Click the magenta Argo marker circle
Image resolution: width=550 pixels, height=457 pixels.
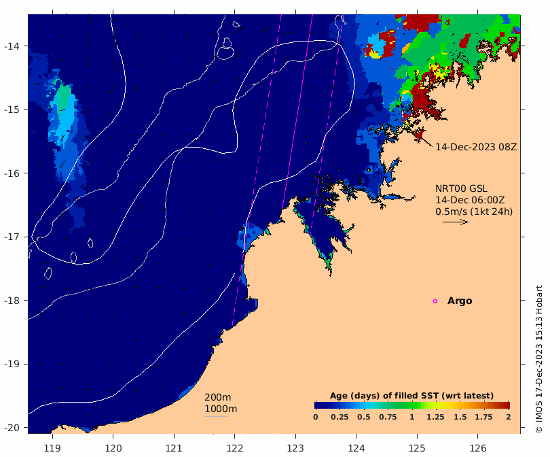(x=435, y=301)
